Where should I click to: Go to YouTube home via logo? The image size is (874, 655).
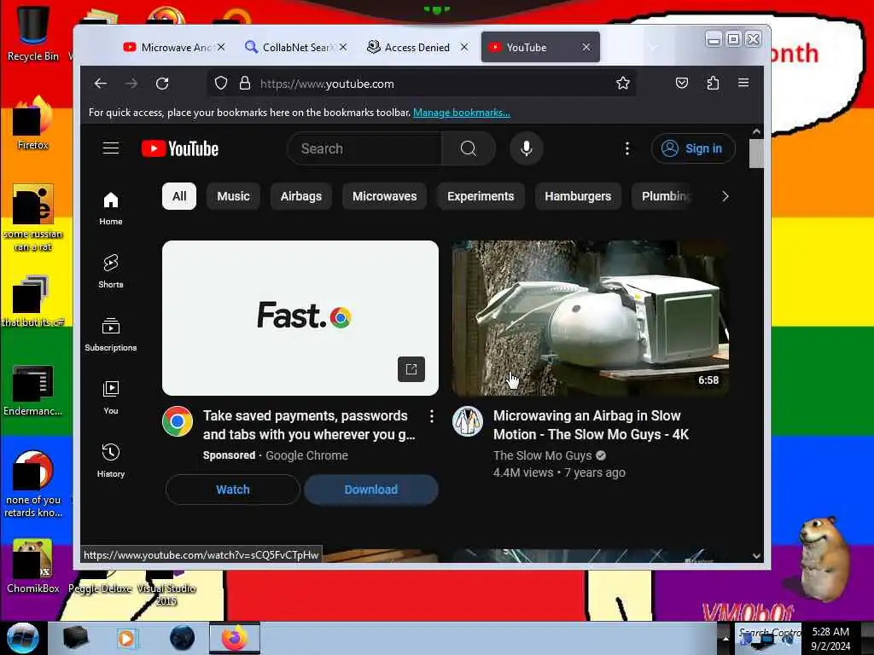pyautogui.click(x=180, y=148)
